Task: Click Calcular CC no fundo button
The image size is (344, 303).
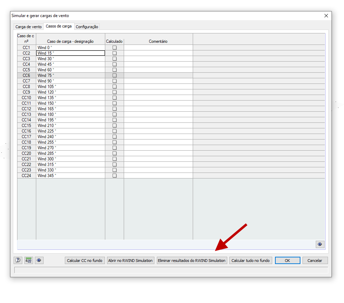Action: pos(85,260)
